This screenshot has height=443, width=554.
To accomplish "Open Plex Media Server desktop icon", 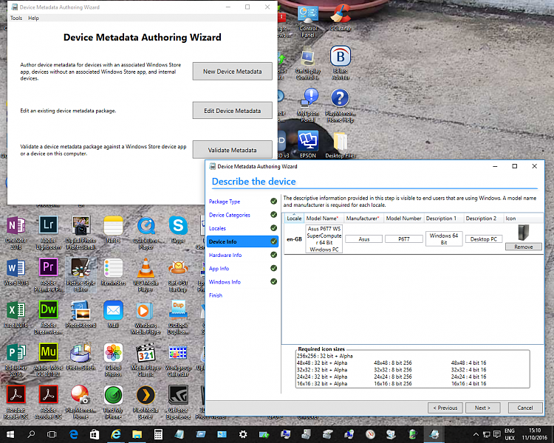I will (146, 402).
